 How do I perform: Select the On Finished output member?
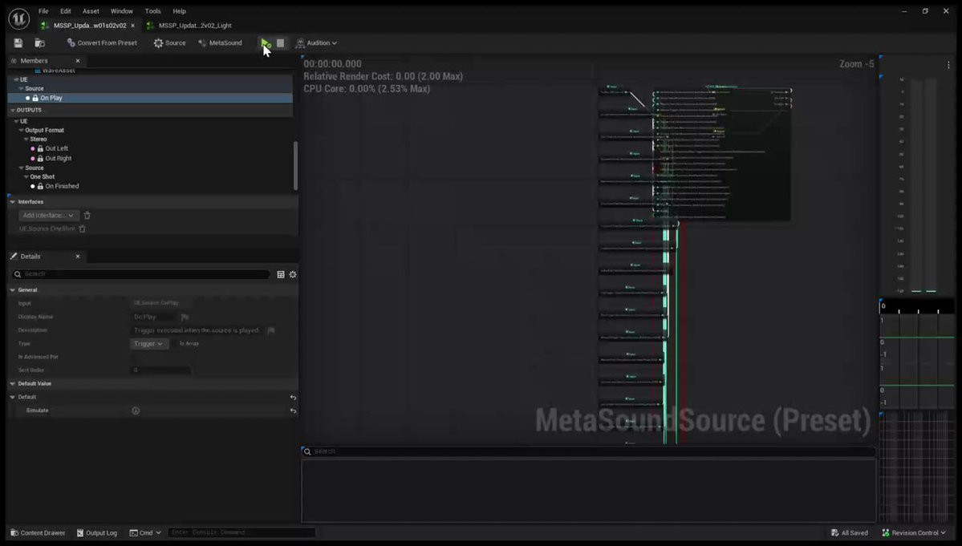pos(62,186)
